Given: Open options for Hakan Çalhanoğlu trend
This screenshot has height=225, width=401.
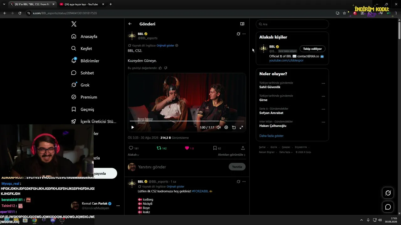Looking at the screenshot, I should tap(323, 122).
